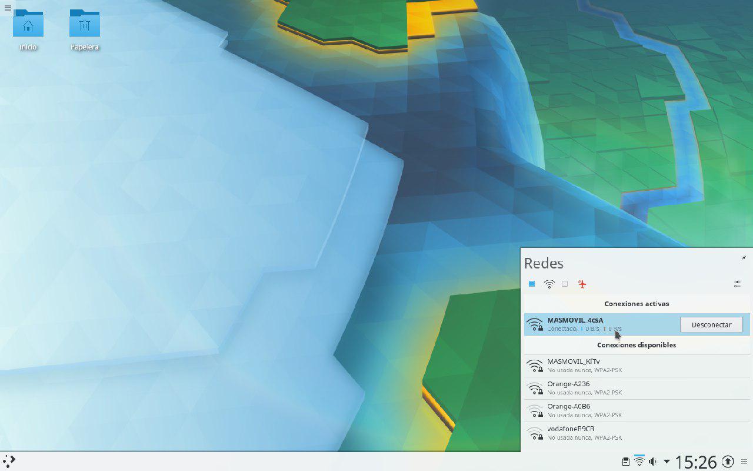Open network connection settings sliders icon
Screen dimensions: 753x471
[737, 284]
